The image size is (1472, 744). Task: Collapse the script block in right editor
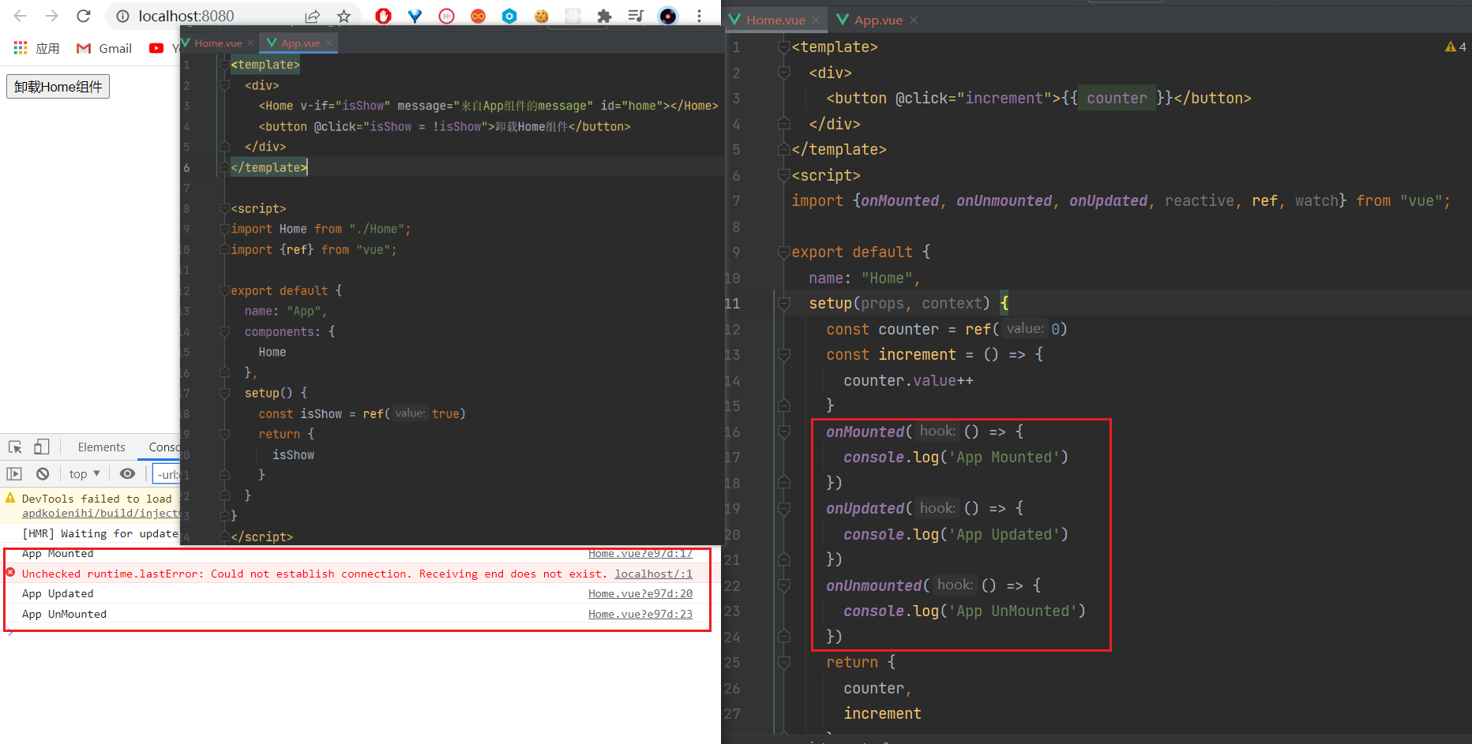[x=784, y=175]
